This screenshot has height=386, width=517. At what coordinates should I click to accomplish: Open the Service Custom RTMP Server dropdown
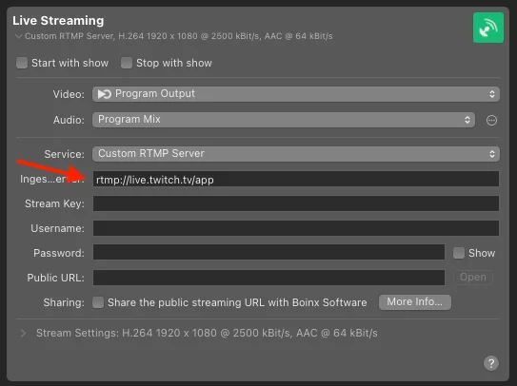pyautogui.click(x=296, y=154)
